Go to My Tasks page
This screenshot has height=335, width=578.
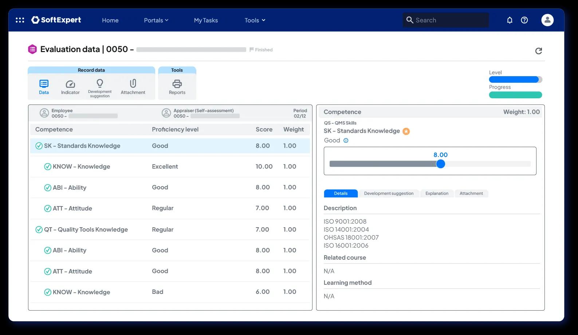tap(206, 20)
